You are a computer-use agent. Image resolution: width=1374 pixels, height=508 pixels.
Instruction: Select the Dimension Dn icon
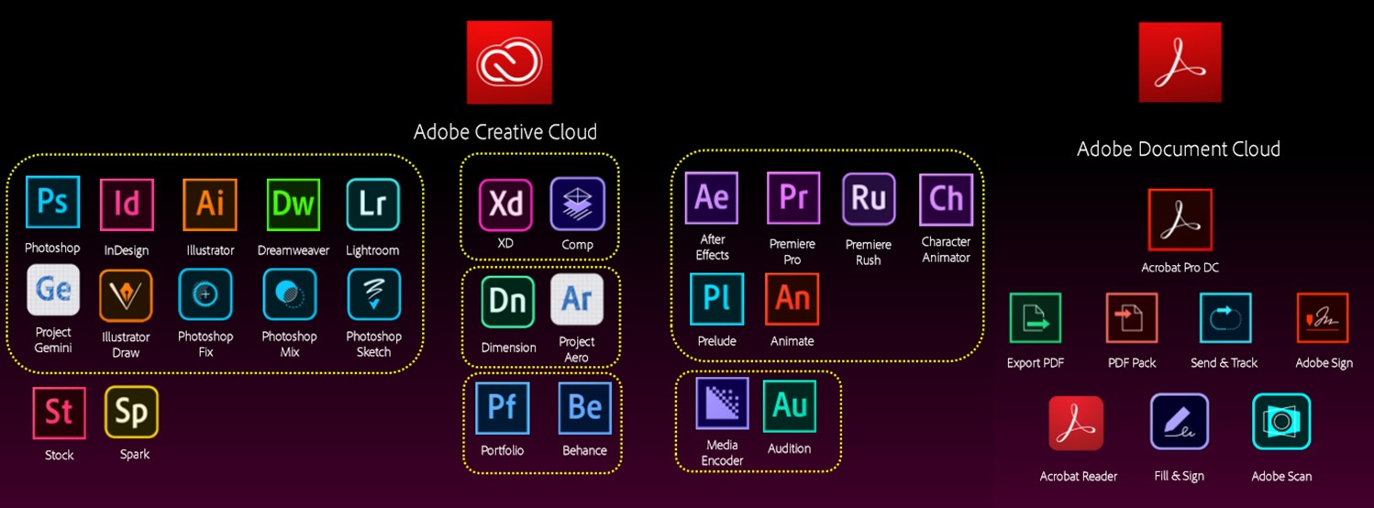[x=508, y=301]
